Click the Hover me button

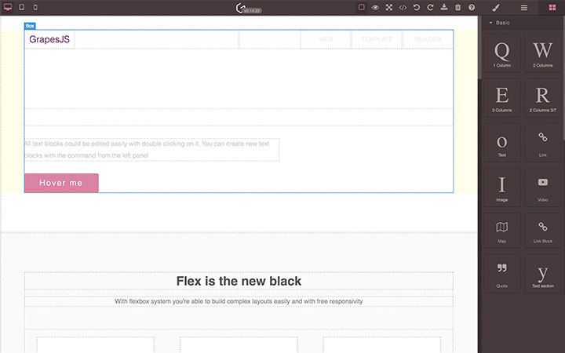(x=61, y=183)
